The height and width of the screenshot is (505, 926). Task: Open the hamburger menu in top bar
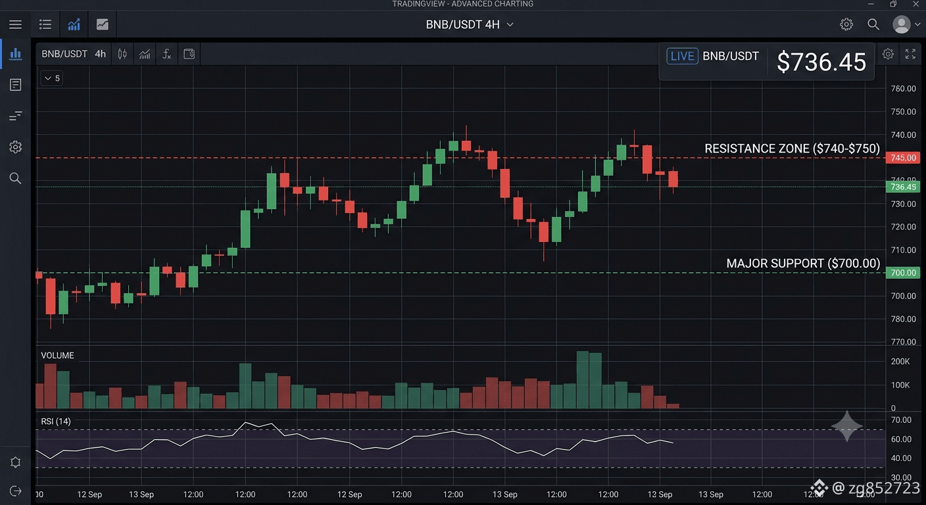15,24
